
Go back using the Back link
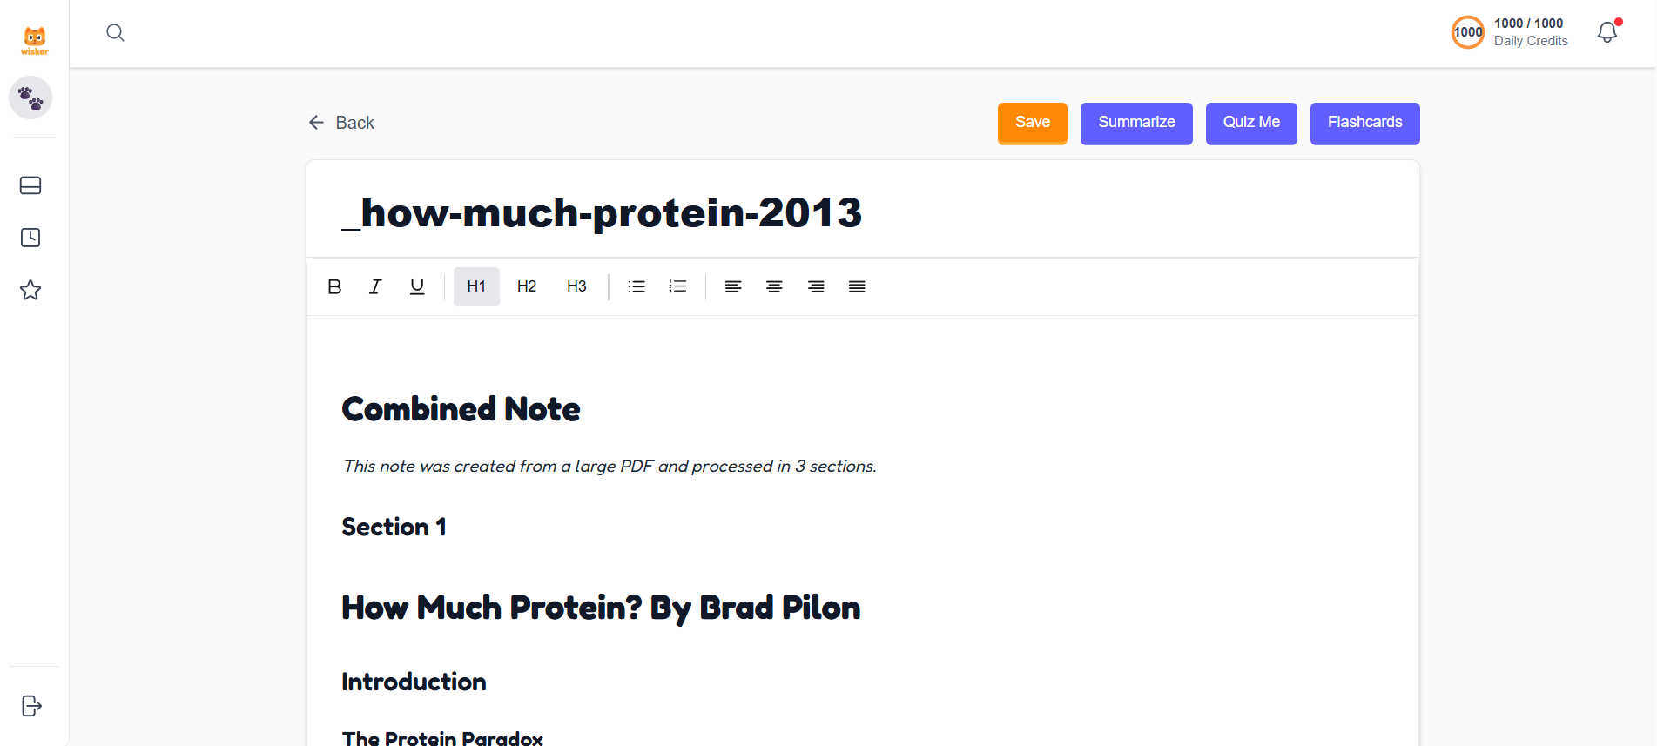(340, 122)
